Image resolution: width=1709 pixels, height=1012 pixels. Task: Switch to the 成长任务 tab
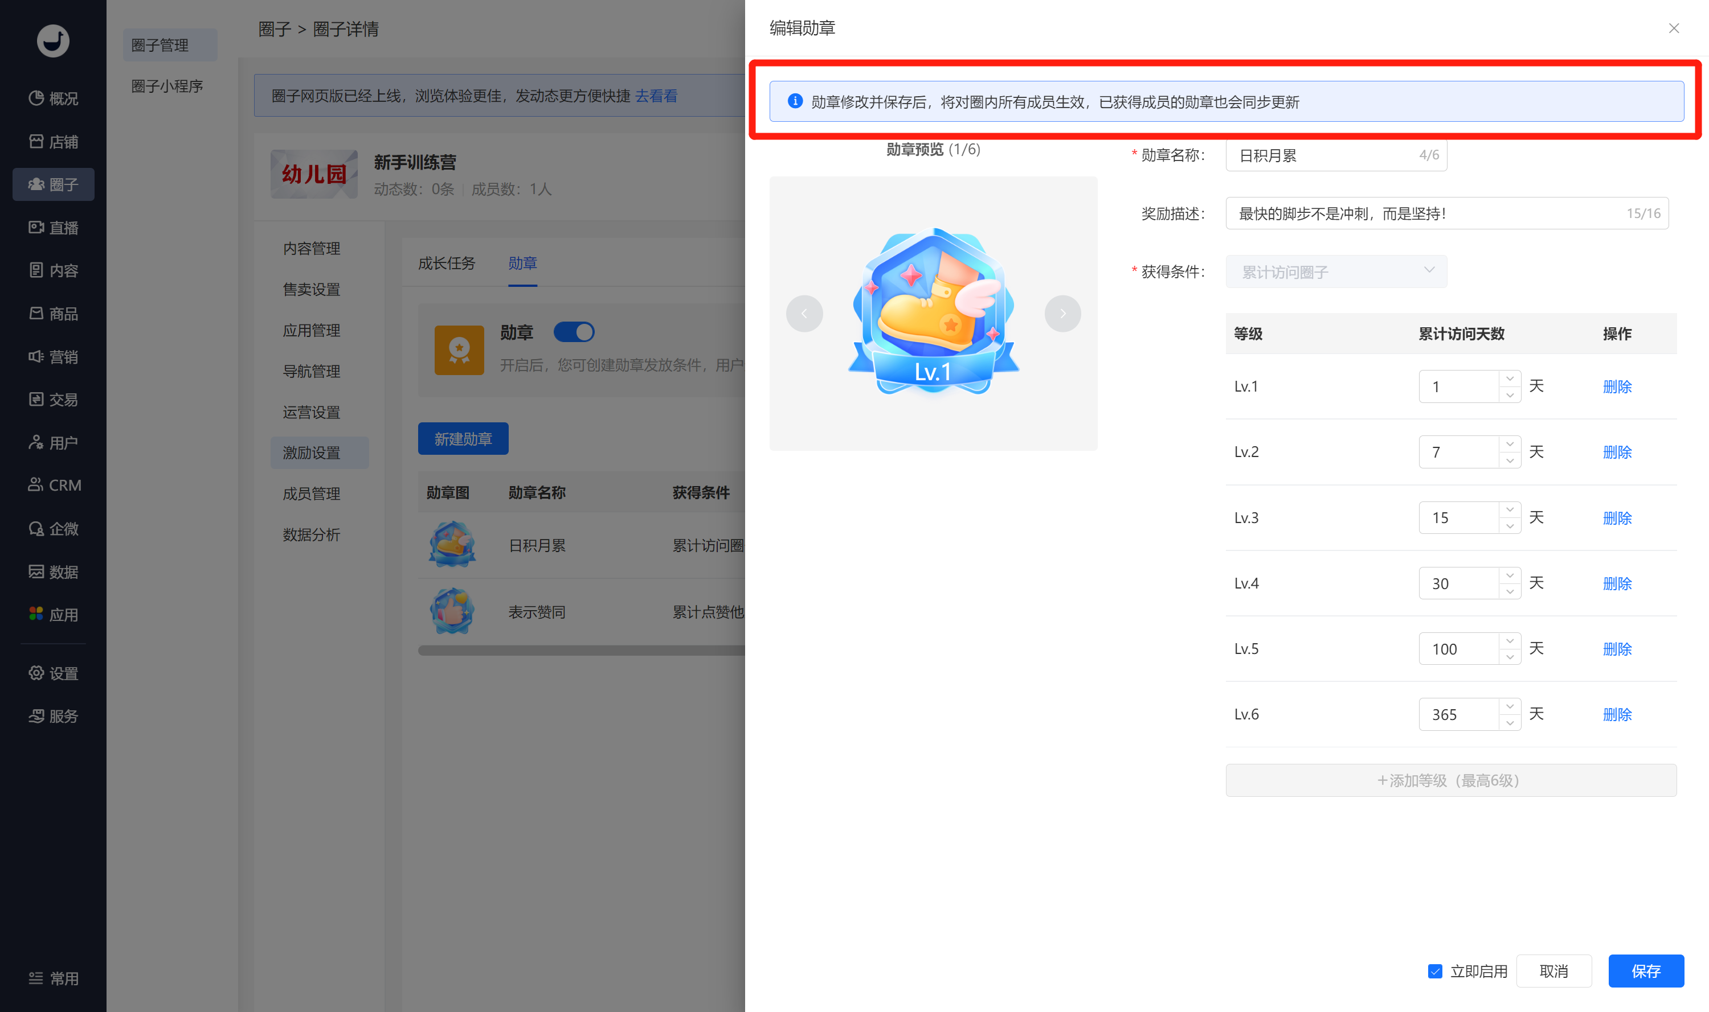click(447, 263)
